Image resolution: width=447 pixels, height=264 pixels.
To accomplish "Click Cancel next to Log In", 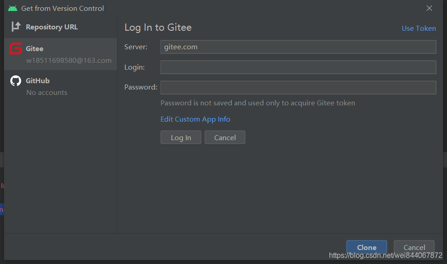I will tap(225, 137).
